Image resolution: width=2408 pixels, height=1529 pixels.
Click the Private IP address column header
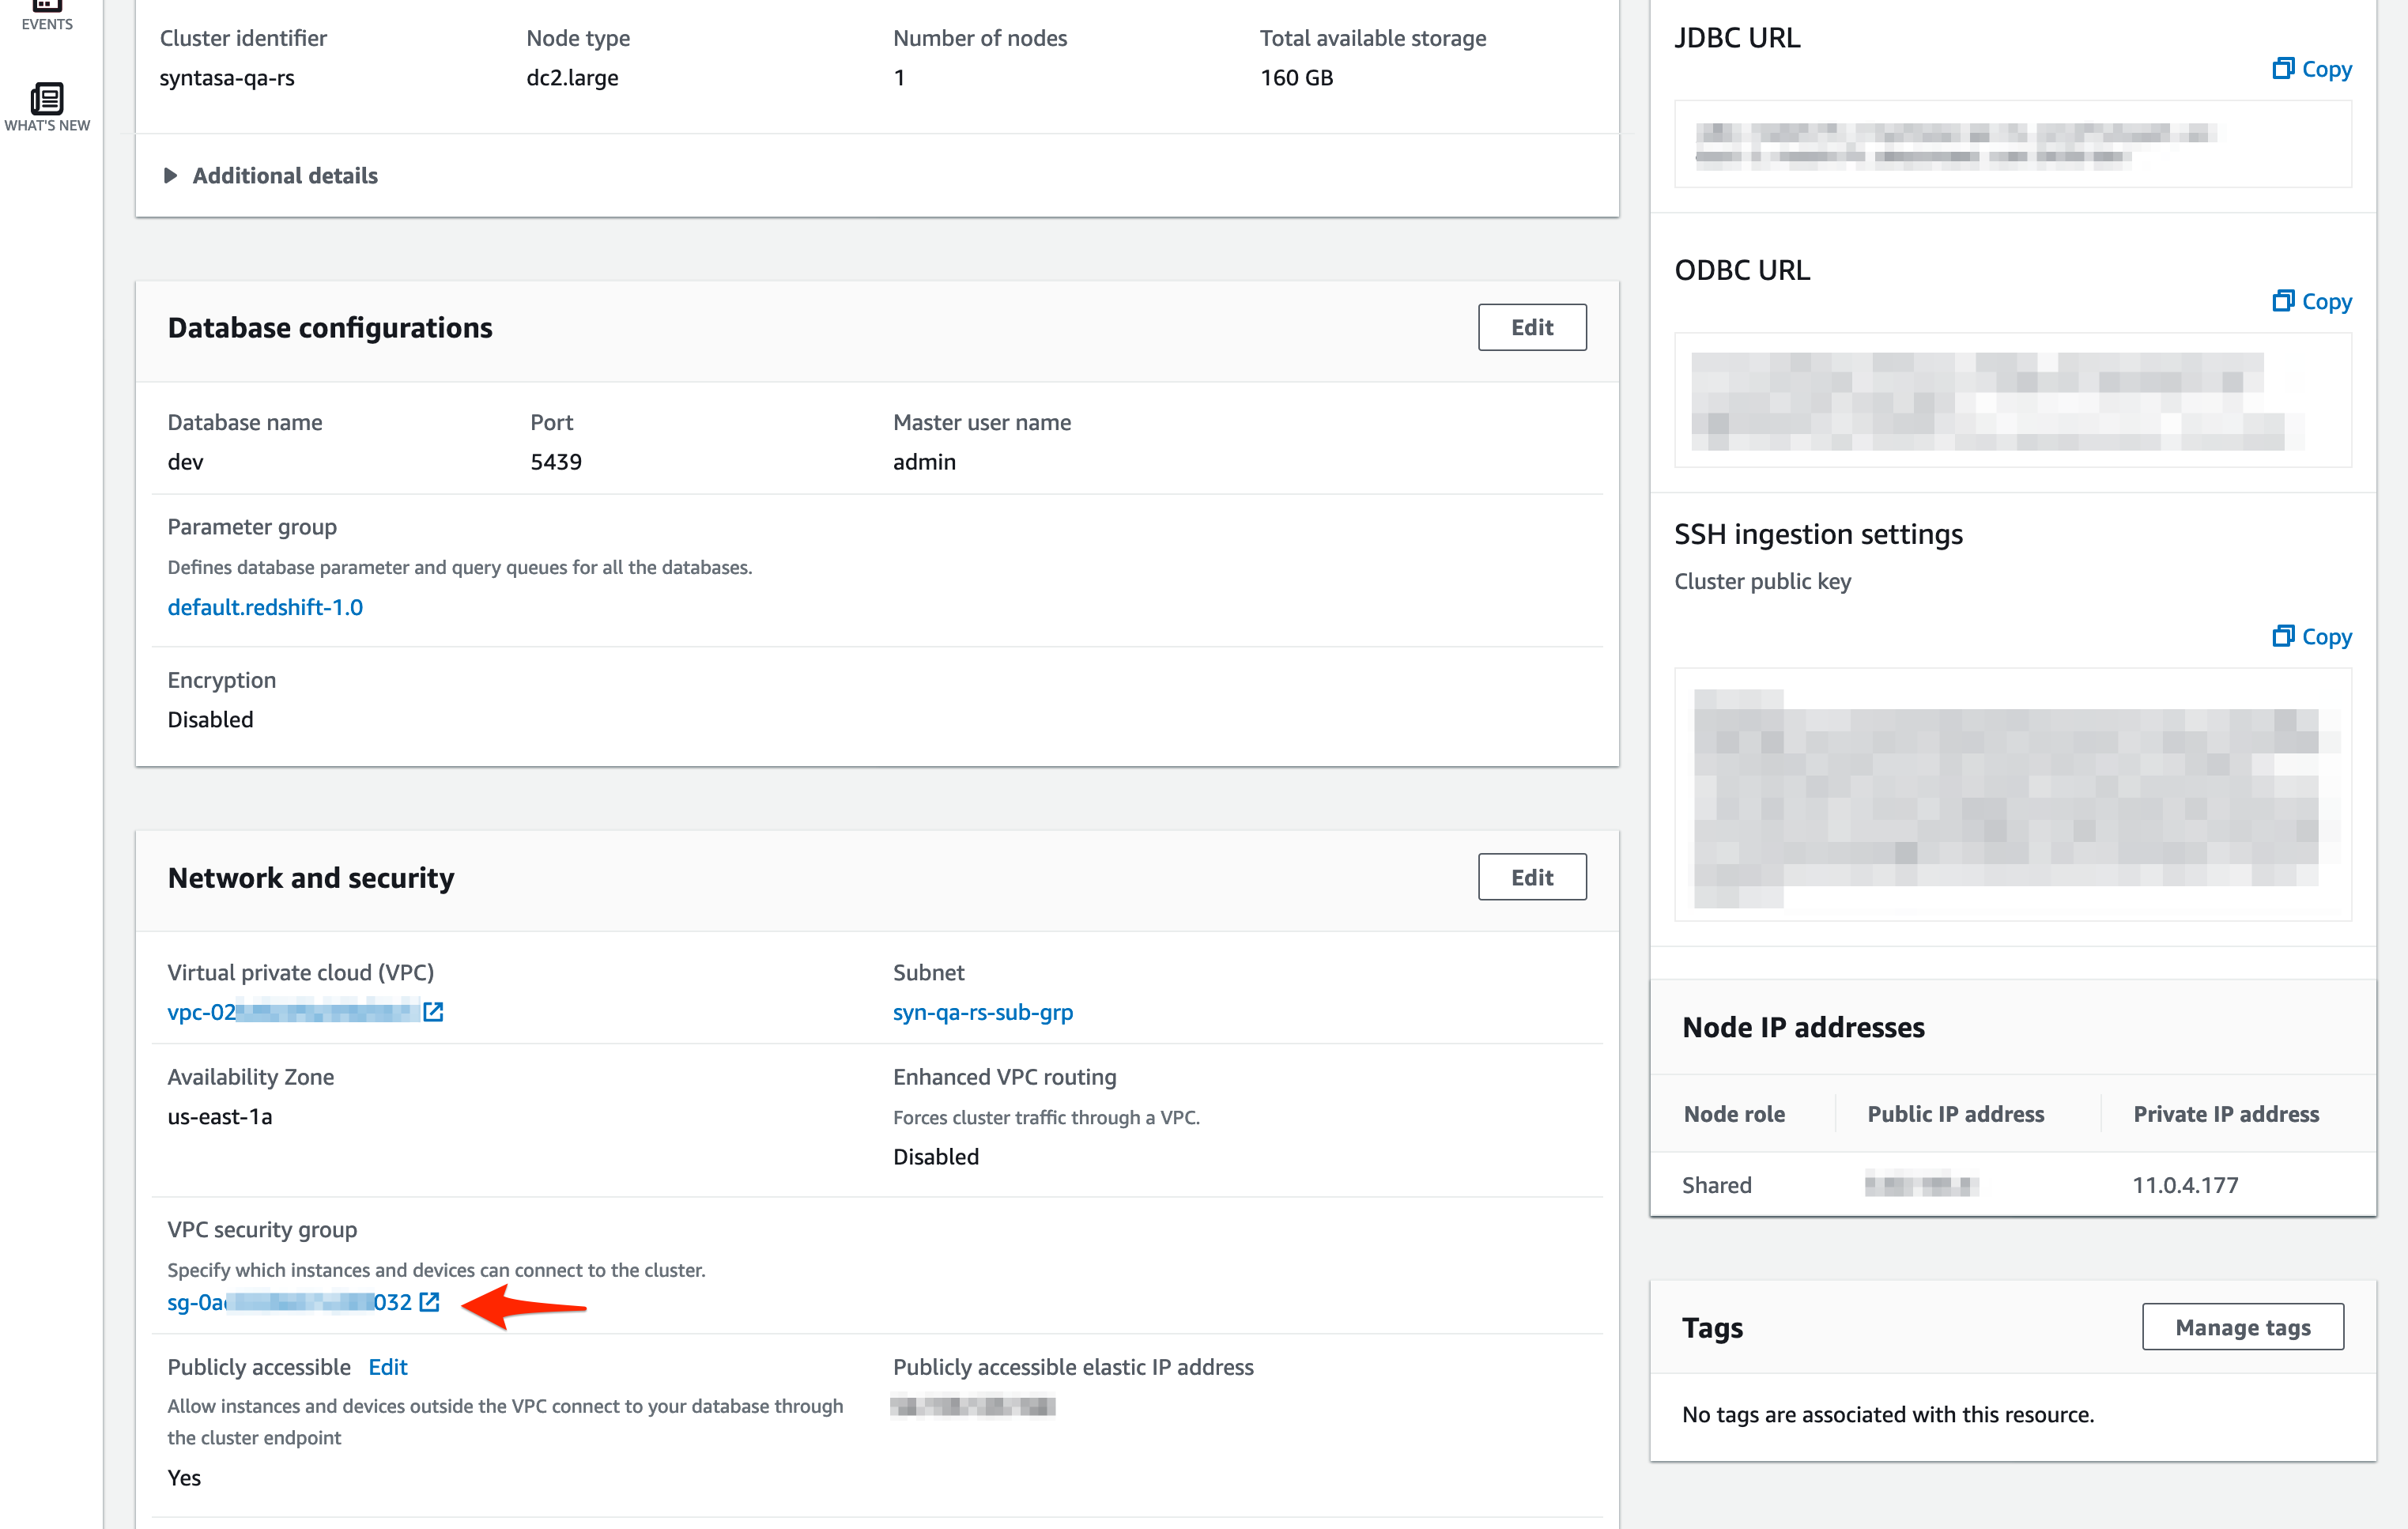(x=2225, y=1114)
